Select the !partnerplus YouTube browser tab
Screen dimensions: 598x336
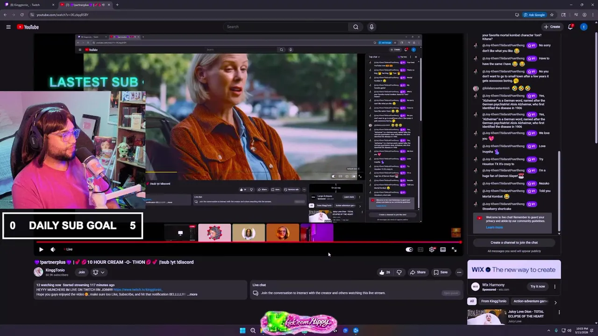click(85, 5)
